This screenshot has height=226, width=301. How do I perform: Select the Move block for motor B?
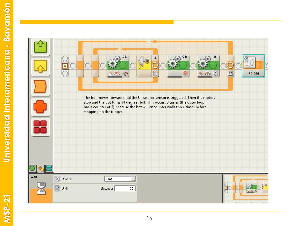tap(208, 66)
